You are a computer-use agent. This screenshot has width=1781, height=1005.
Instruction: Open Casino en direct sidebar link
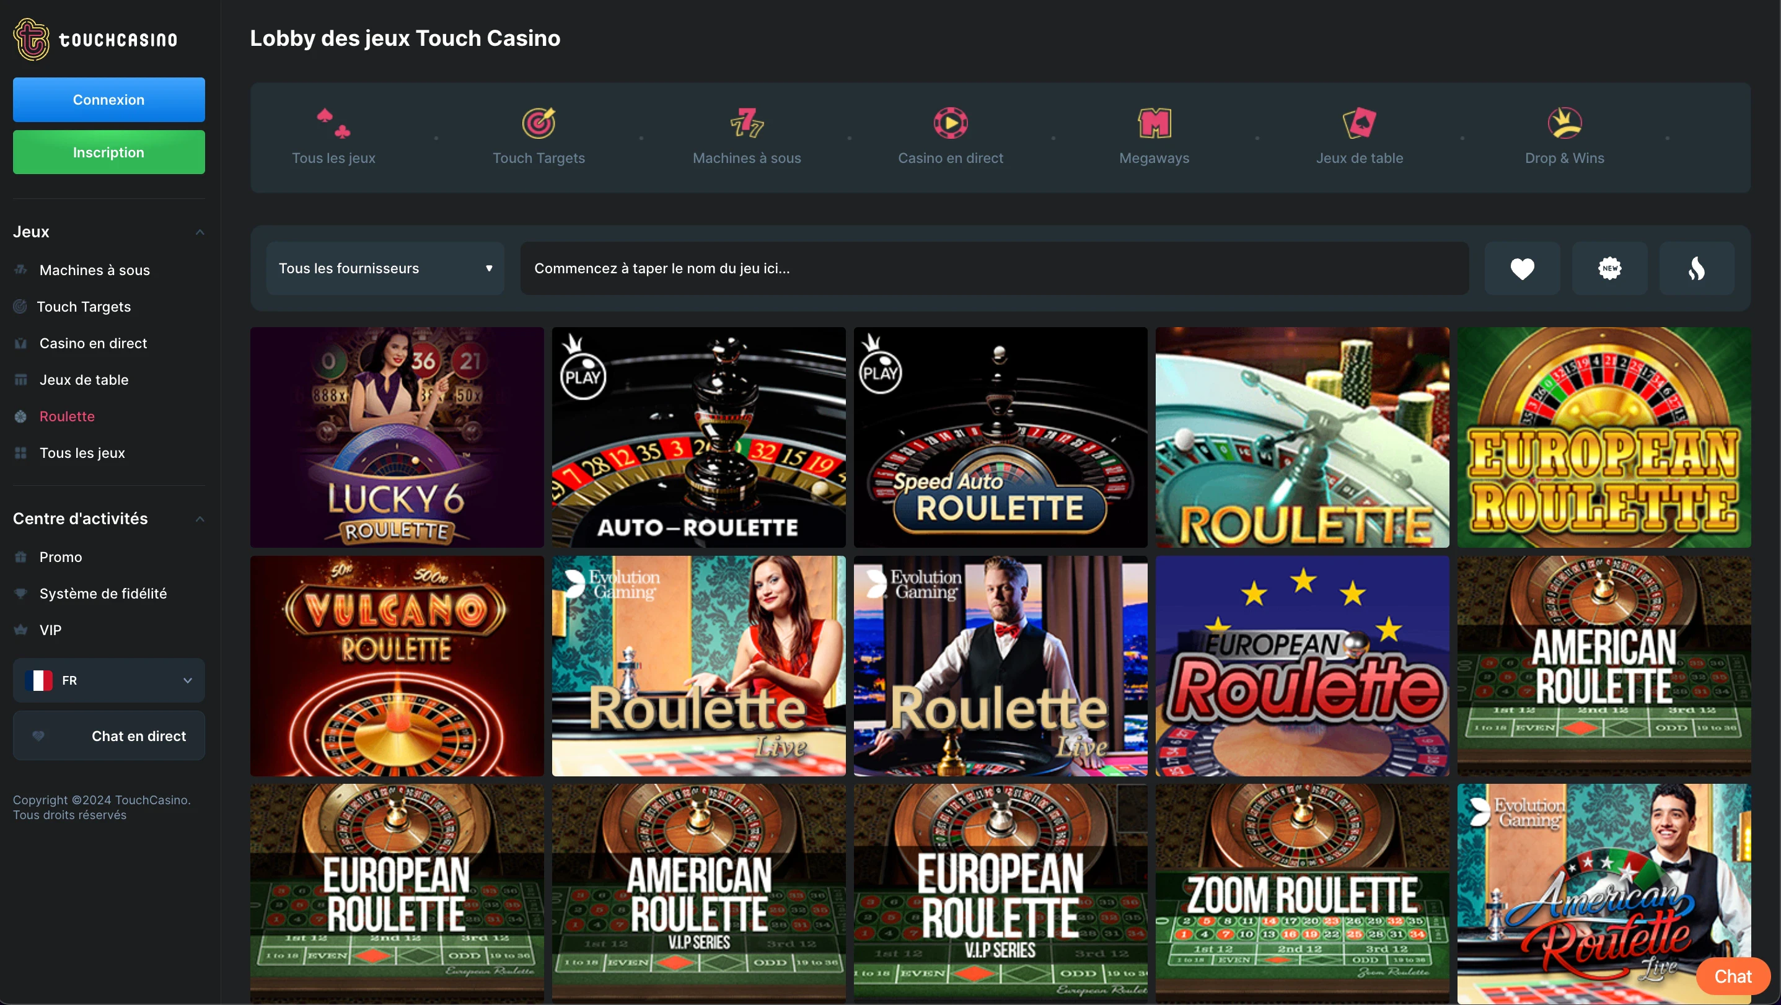click(94, 343)
